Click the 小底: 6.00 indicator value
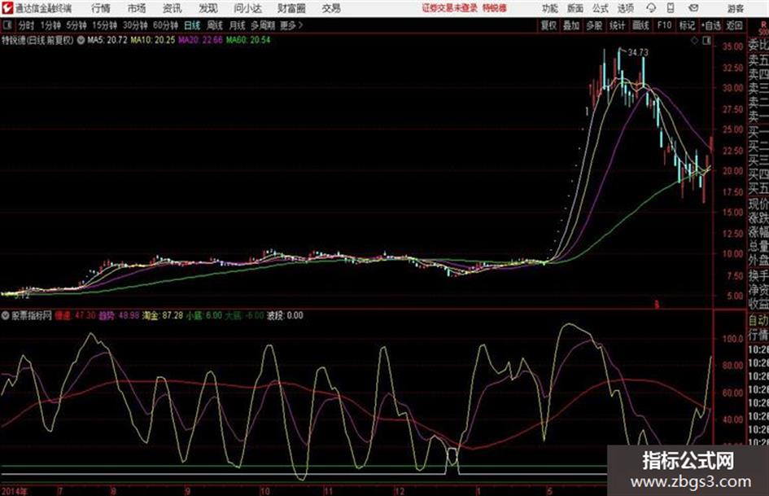Image resolution: width=769 pixels, height=496 pixels. click(204, 315)
